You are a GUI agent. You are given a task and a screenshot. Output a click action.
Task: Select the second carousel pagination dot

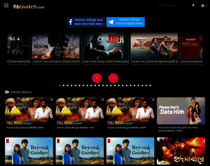click(x=64, y=85)
